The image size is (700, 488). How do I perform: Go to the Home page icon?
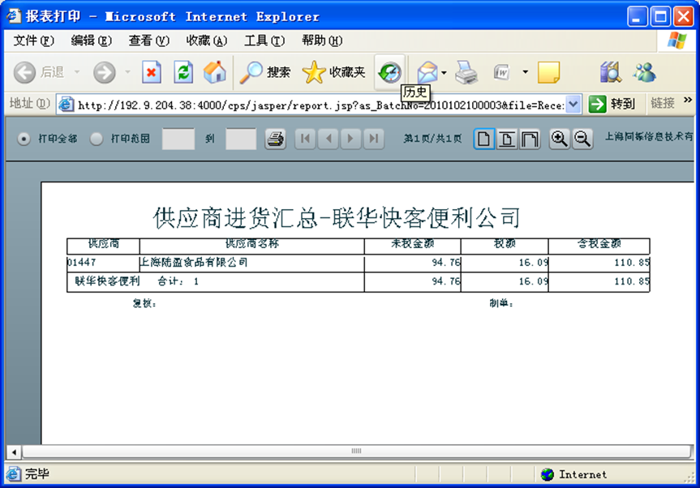coord(215,72)
